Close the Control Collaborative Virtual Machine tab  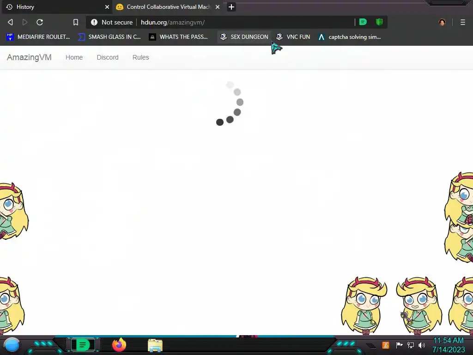pos(218,7)
